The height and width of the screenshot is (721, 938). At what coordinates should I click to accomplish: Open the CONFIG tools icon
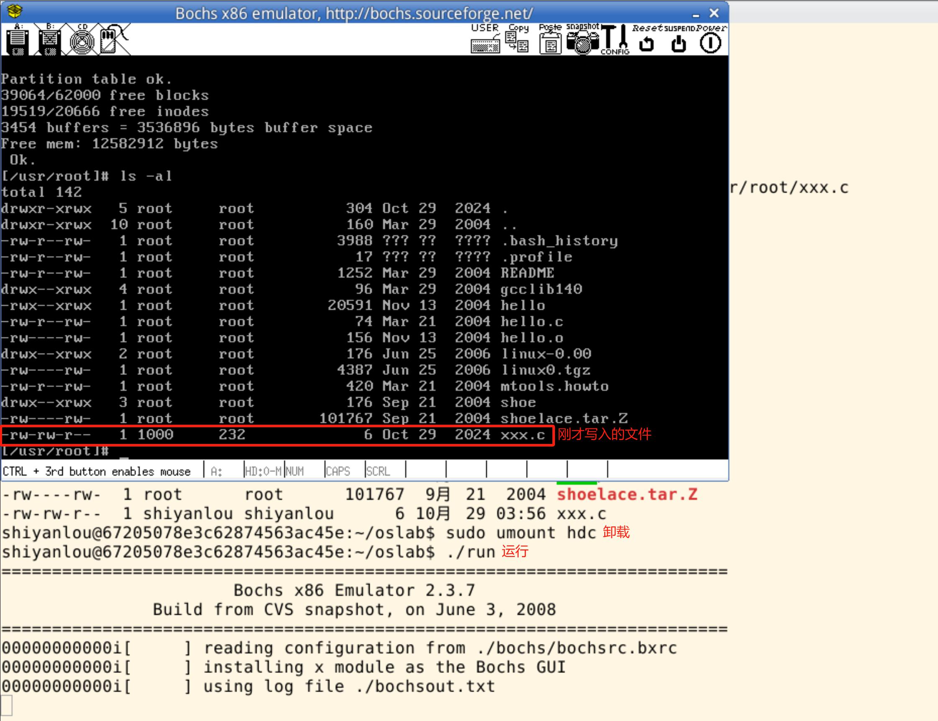pos(615,39)
